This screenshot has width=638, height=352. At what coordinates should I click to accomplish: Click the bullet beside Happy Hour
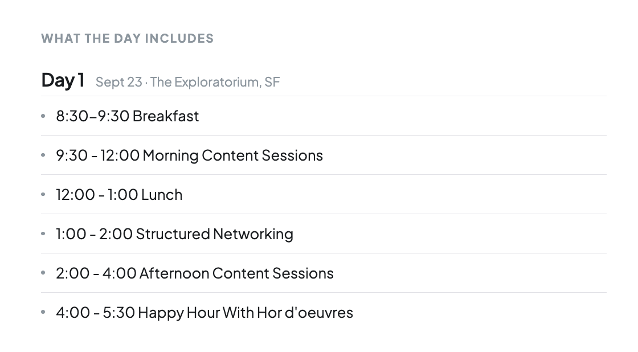[x=43, y=312]
